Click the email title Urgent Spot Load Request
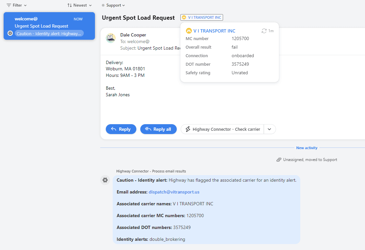Viewport: 365px width, 250px height. click(x=138, y=18)
